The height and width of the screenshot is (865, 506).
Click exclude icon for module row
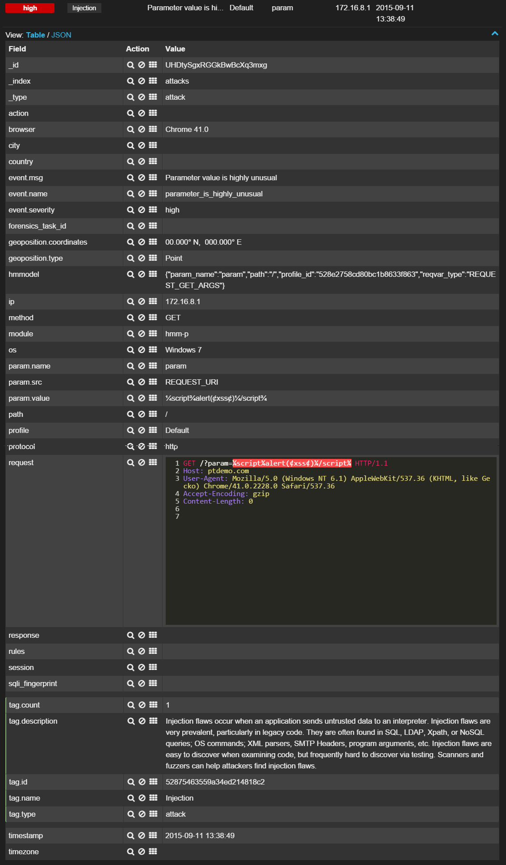142,334
